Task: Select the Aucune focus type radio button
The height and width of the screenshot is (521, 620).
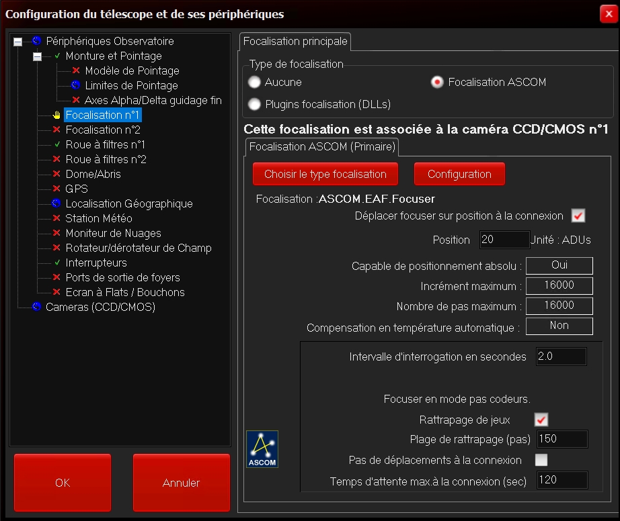Action: click(254, 83)
